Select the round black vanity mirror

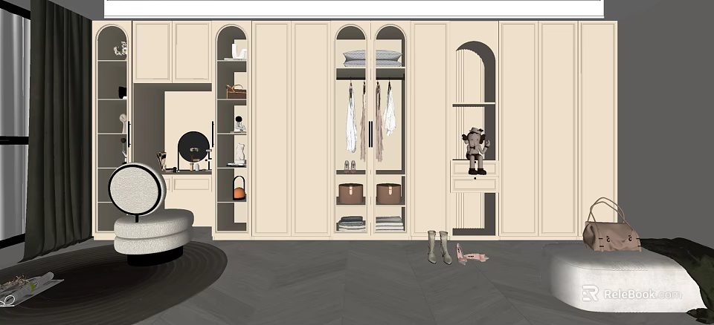coord(193,147)
